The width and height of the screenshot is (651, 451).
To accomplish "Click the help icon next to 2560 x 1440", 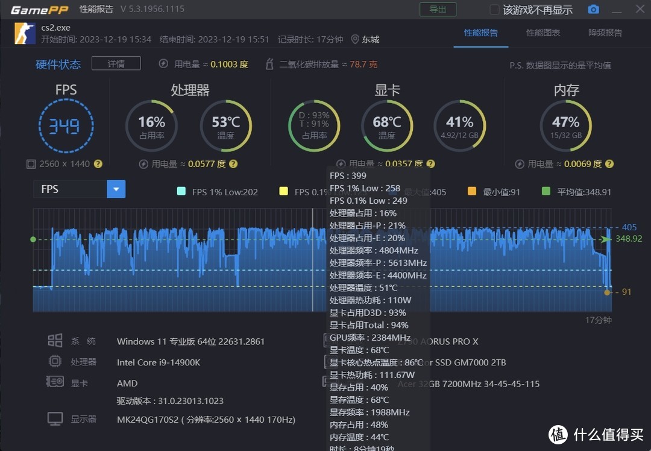I will [x=98, y=164].
